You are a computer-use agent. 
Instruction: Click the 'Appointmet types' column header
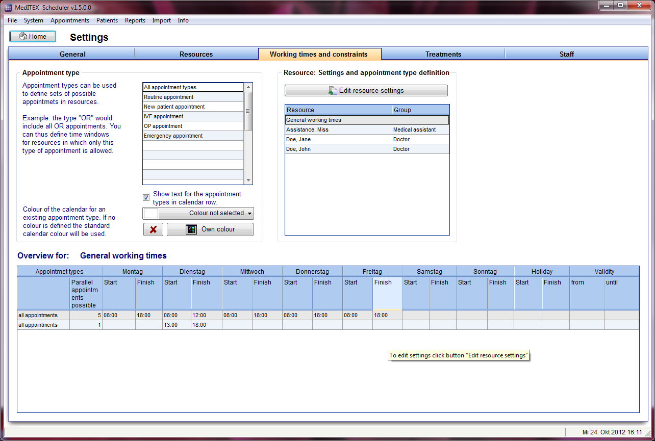60,272
